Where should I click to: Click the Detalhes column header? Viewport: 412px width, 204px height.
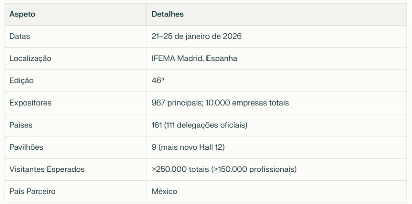167,14
